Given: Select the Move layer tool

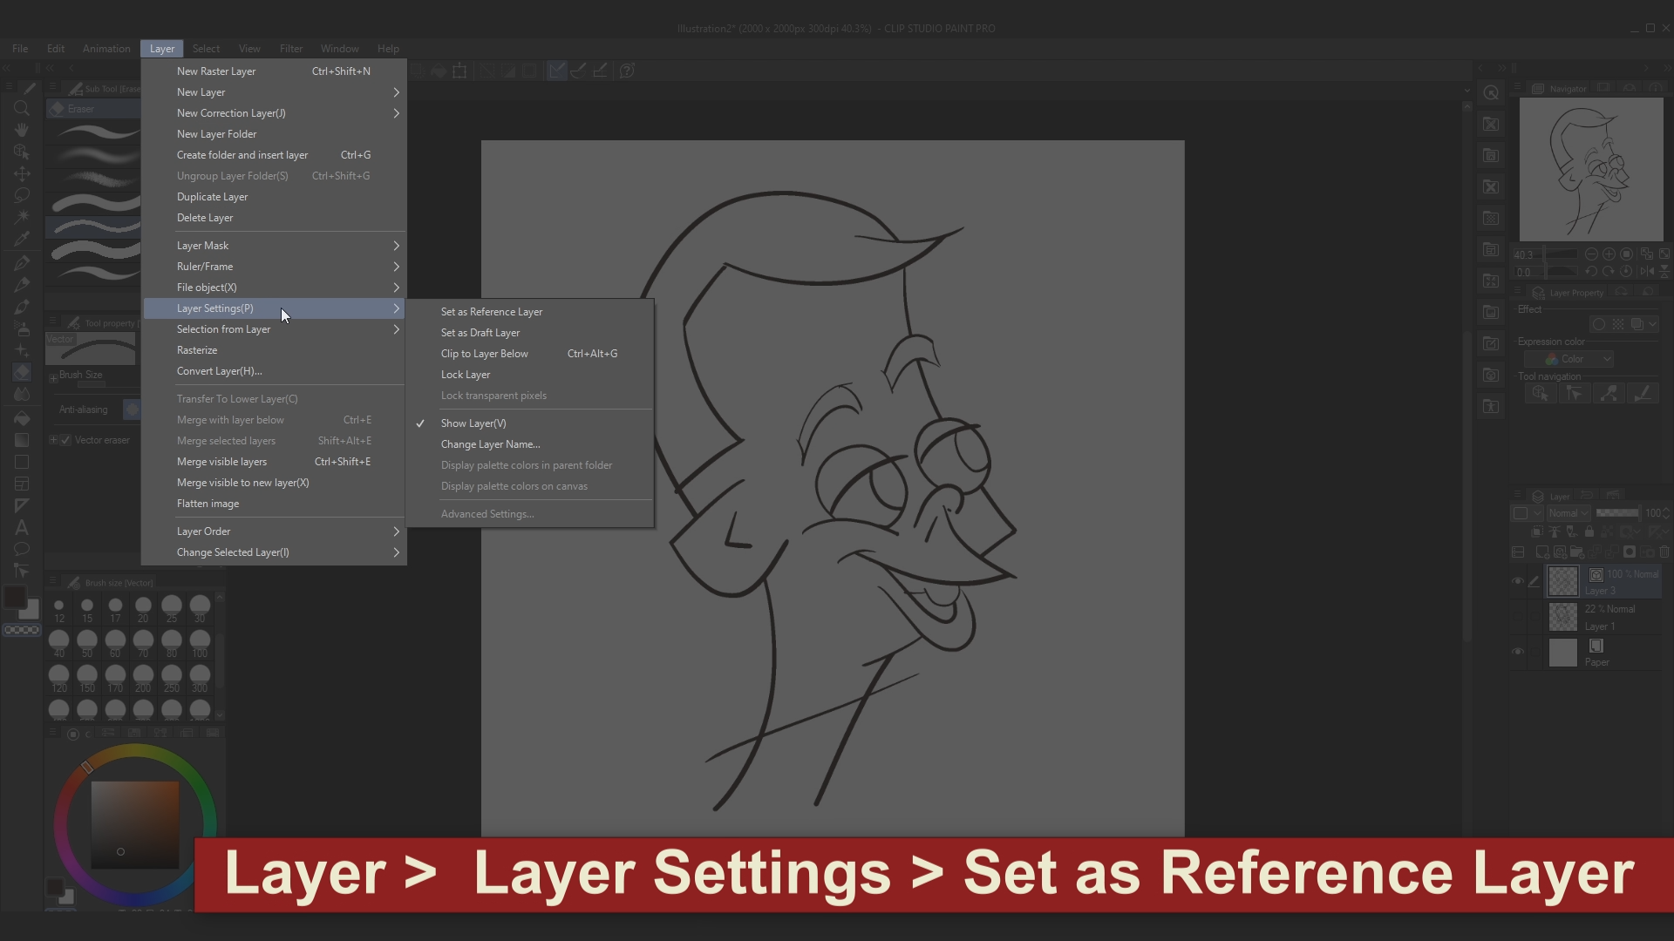Looking at the screenshot, I should (x=22, y=173).
